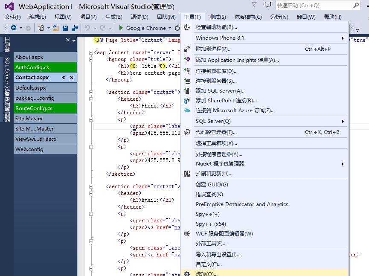Open the 工具箱 side panel tab

pos(7,44)
